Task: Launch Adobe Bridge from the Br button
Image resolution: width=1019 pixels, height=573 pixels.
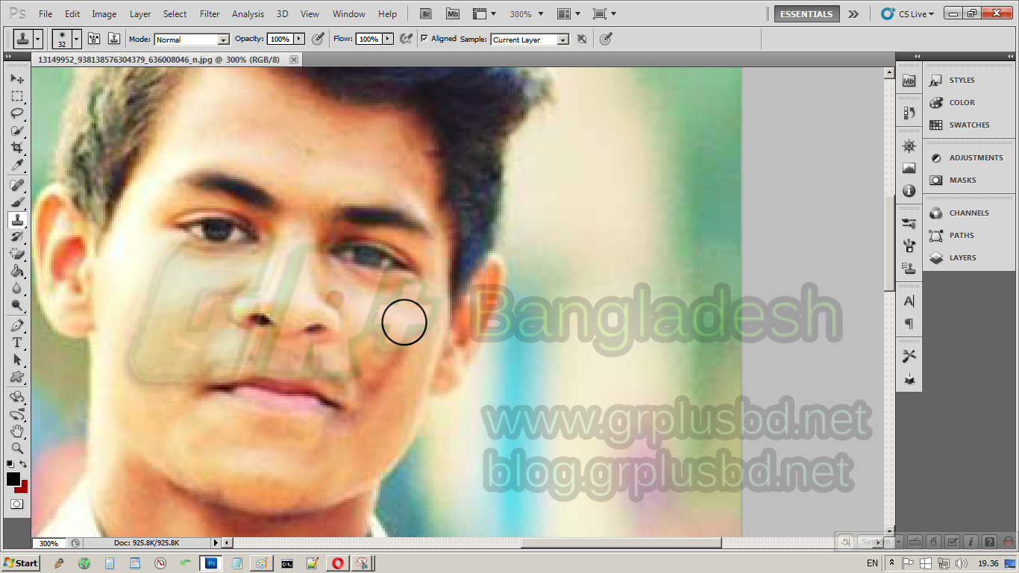Action: [426, 13]
